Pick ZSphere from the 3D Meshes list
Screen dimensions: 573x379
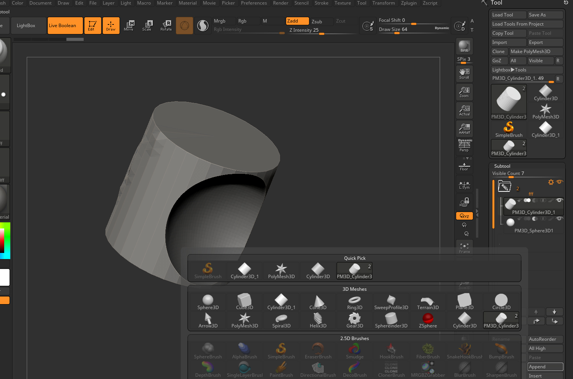click(x=428, y=320)
